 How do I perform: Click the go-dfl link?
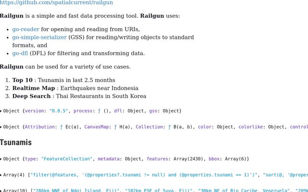click(20, 53)
